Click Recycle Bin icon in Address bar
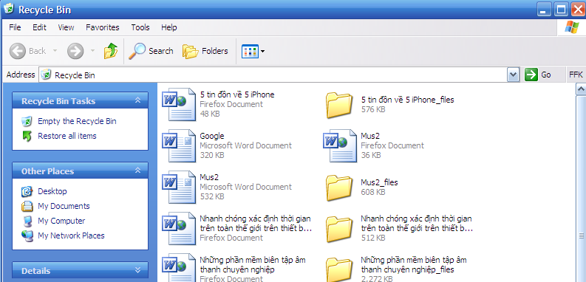The width and height of the screenshot is (586, 282). pyautogui.click(x=47, y=75)
